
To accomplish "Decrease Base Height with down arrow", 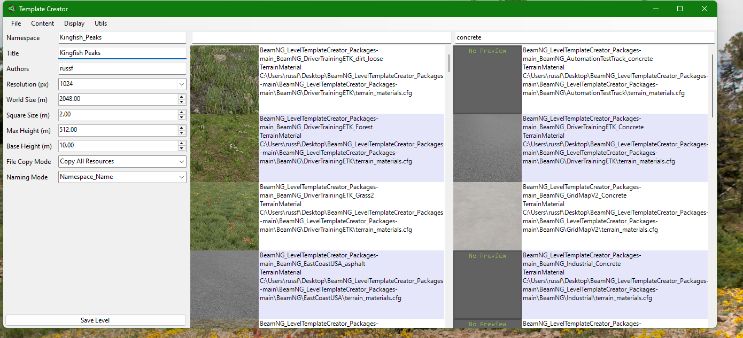I will point(182,148).
